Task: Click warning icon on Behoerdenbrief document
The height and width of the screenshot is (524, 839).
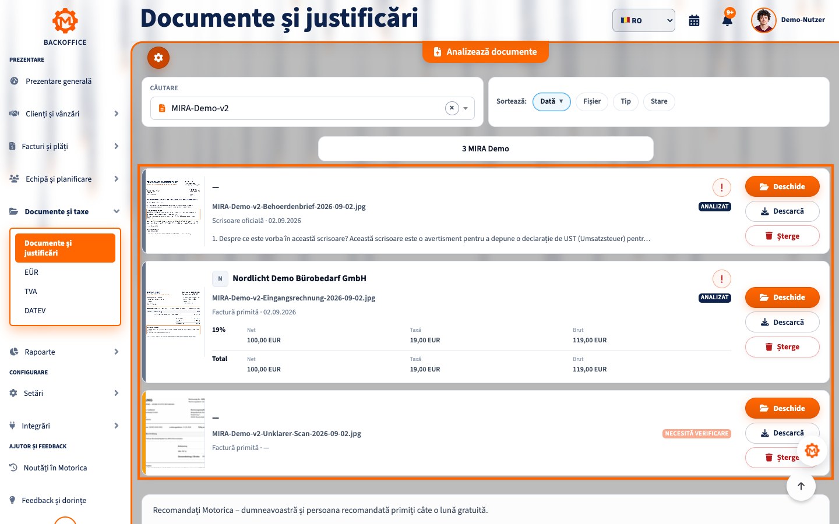Action: pyautogui.click(x=722, y=187)
